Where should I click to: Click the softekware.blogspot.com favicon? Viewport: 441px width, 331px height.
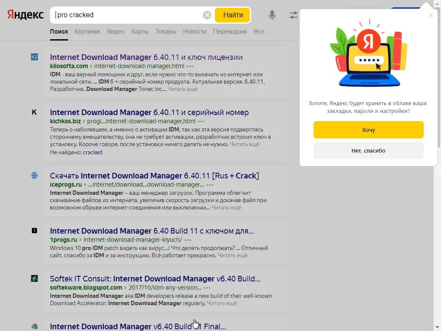tap(34, 279)
